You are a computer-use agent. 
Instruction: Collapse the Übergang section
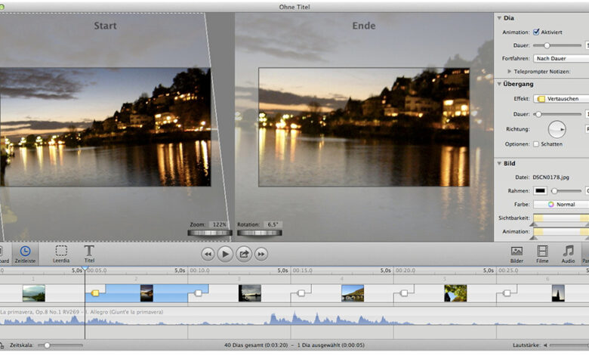coord(498,84)
